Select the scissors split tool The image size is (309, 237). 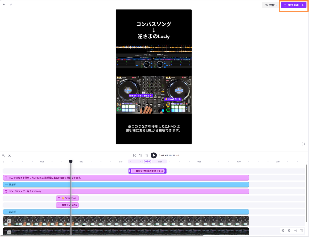[x=10, y=156]
